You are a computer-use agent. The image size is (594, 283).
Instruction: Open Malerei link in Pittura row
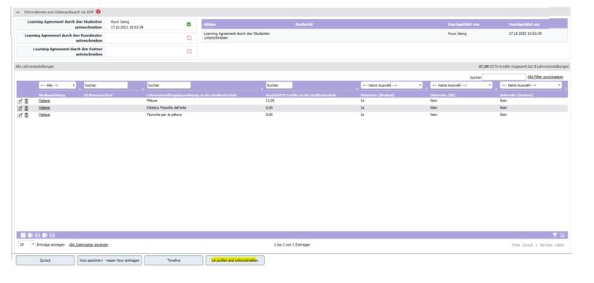44,101
